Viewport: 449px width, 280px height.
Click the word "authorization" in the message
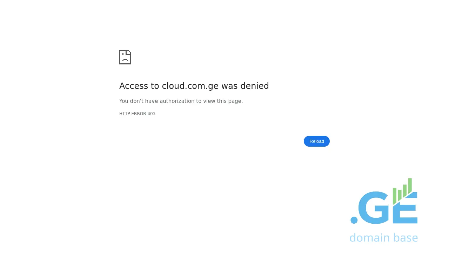pos(177,101)
